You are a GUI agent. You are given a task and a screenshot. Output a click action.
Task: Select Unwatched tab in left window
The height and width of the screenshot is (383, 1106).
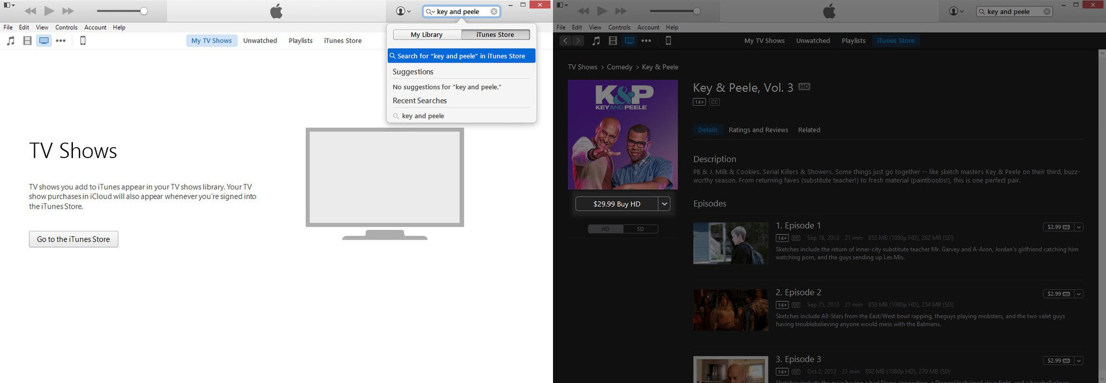click(x=260, y=40)
